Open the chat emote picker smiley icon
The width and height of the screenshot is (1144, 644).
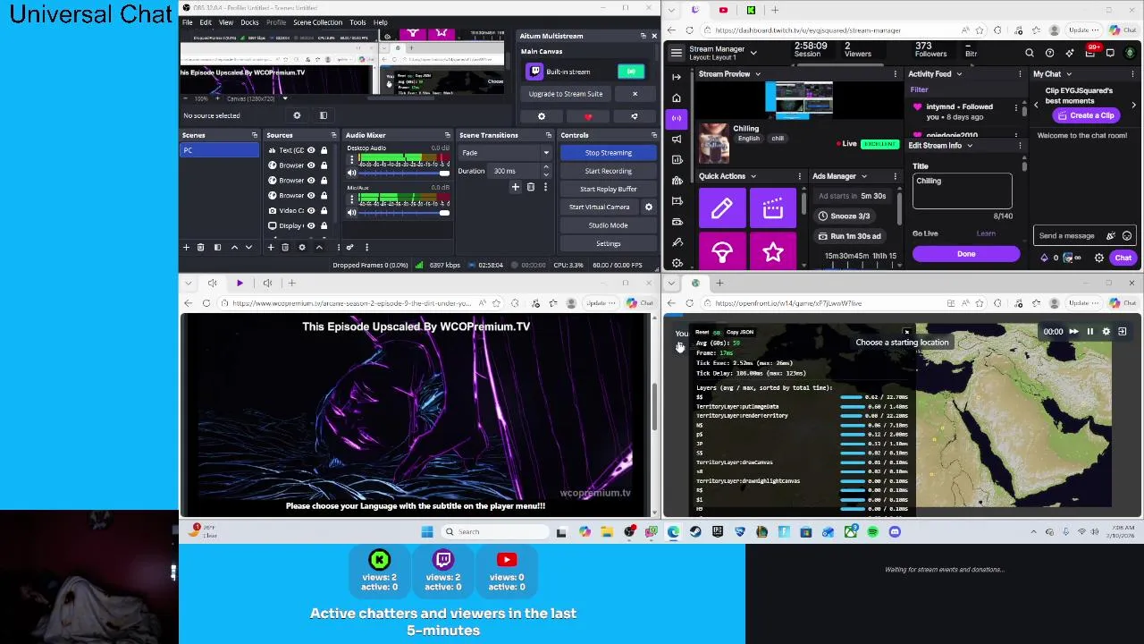point(1127,235)
